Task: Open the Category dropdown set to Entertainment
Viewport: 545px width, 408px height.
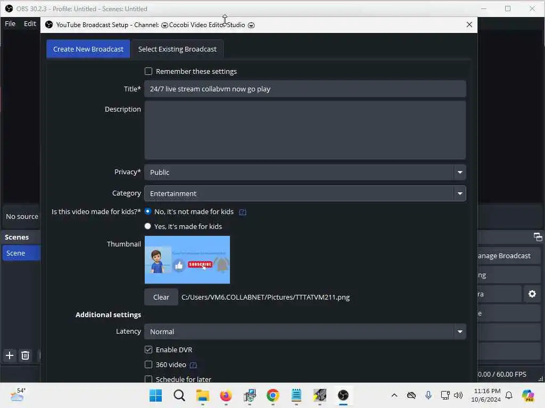Action: [305, 193]
